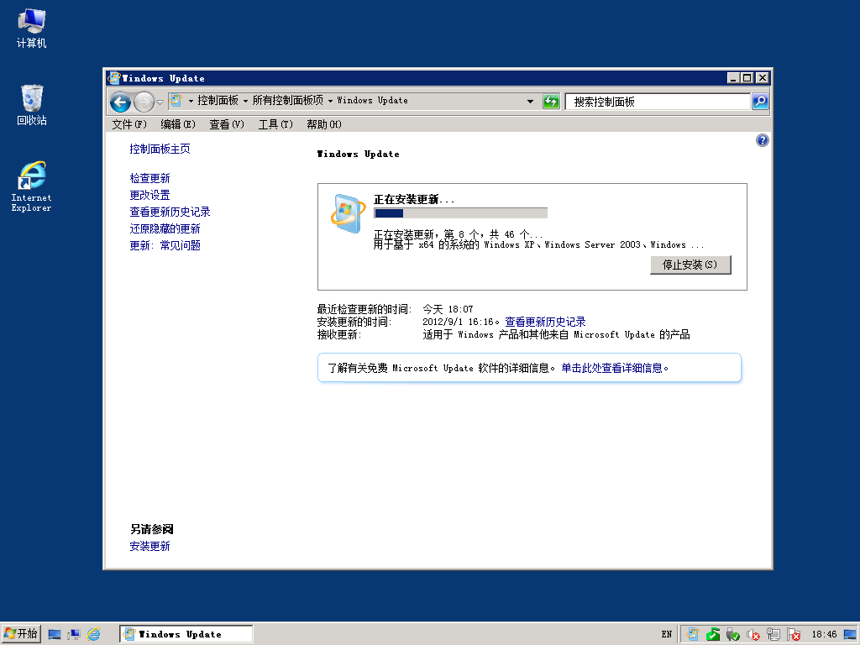Open the 查看(V) menu

(227, 124)
